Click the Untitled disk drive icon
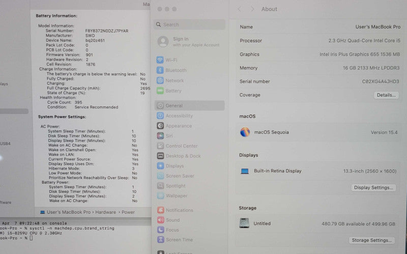Screen dimensions: 407x254 pos(244,223)
